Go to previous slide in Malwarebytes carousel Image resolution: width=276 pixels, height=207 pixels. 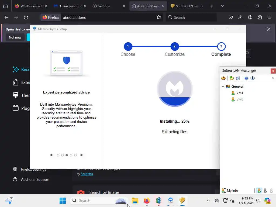(51, 155)
